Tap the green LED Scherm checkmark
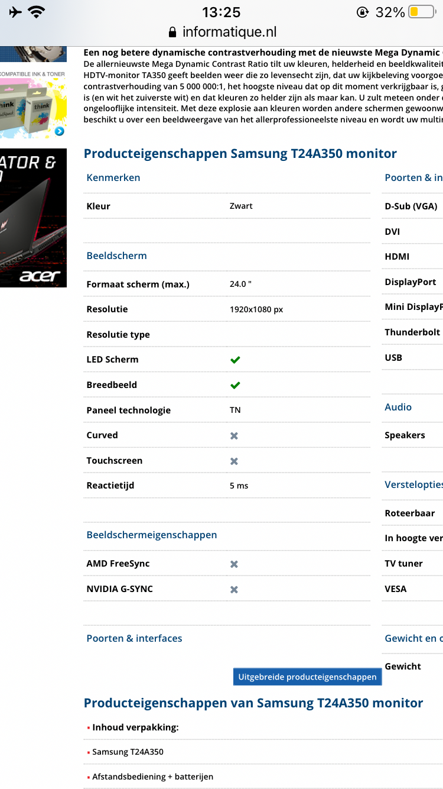443x789 pixels. [235, 360]
